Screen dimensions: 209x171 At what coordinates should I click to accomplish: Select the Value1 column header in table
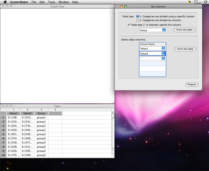14,113
